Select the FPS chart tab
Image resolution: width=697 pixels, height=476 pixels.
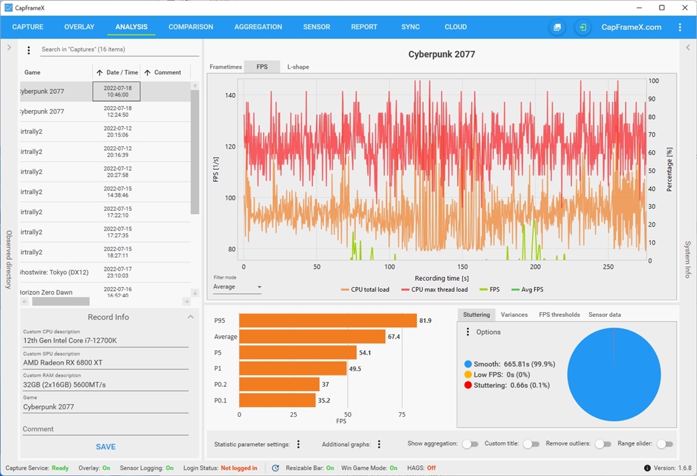point(262,67)
